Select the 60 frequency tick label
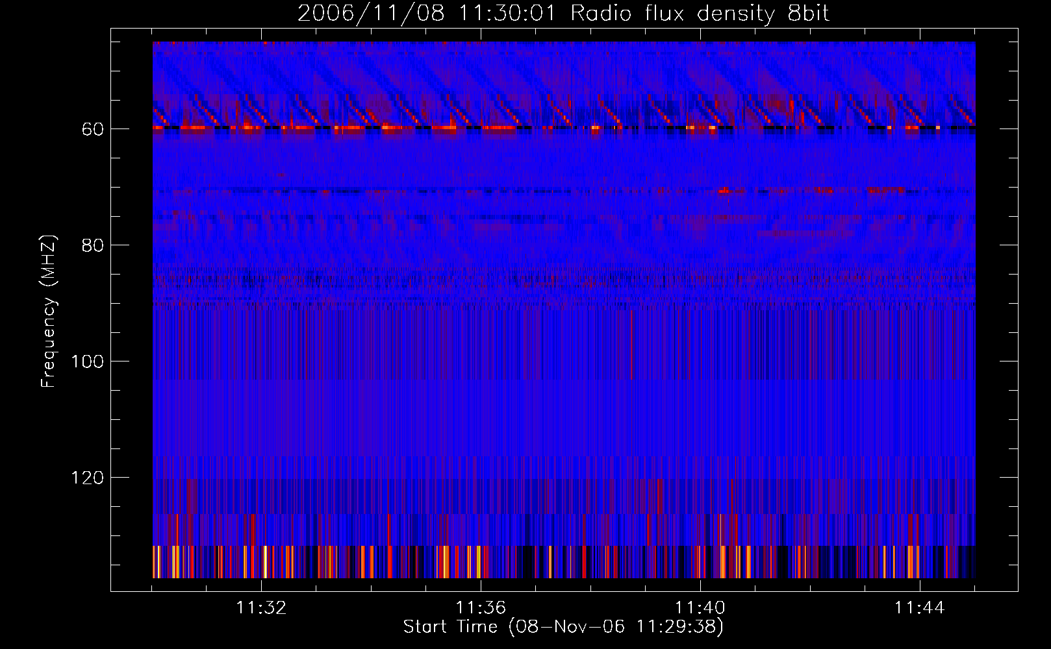This screenshot has height=649, width=1051. (x=92, y=129)
